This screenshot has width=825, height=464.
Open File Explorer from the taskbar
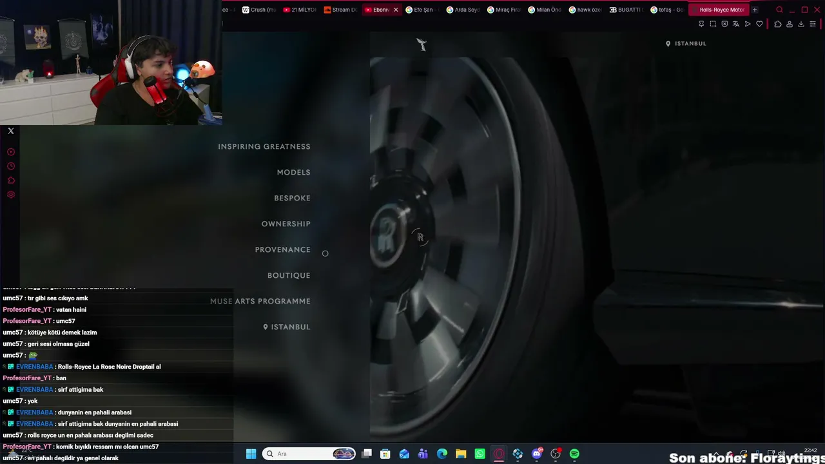click(x=461, y=454)
